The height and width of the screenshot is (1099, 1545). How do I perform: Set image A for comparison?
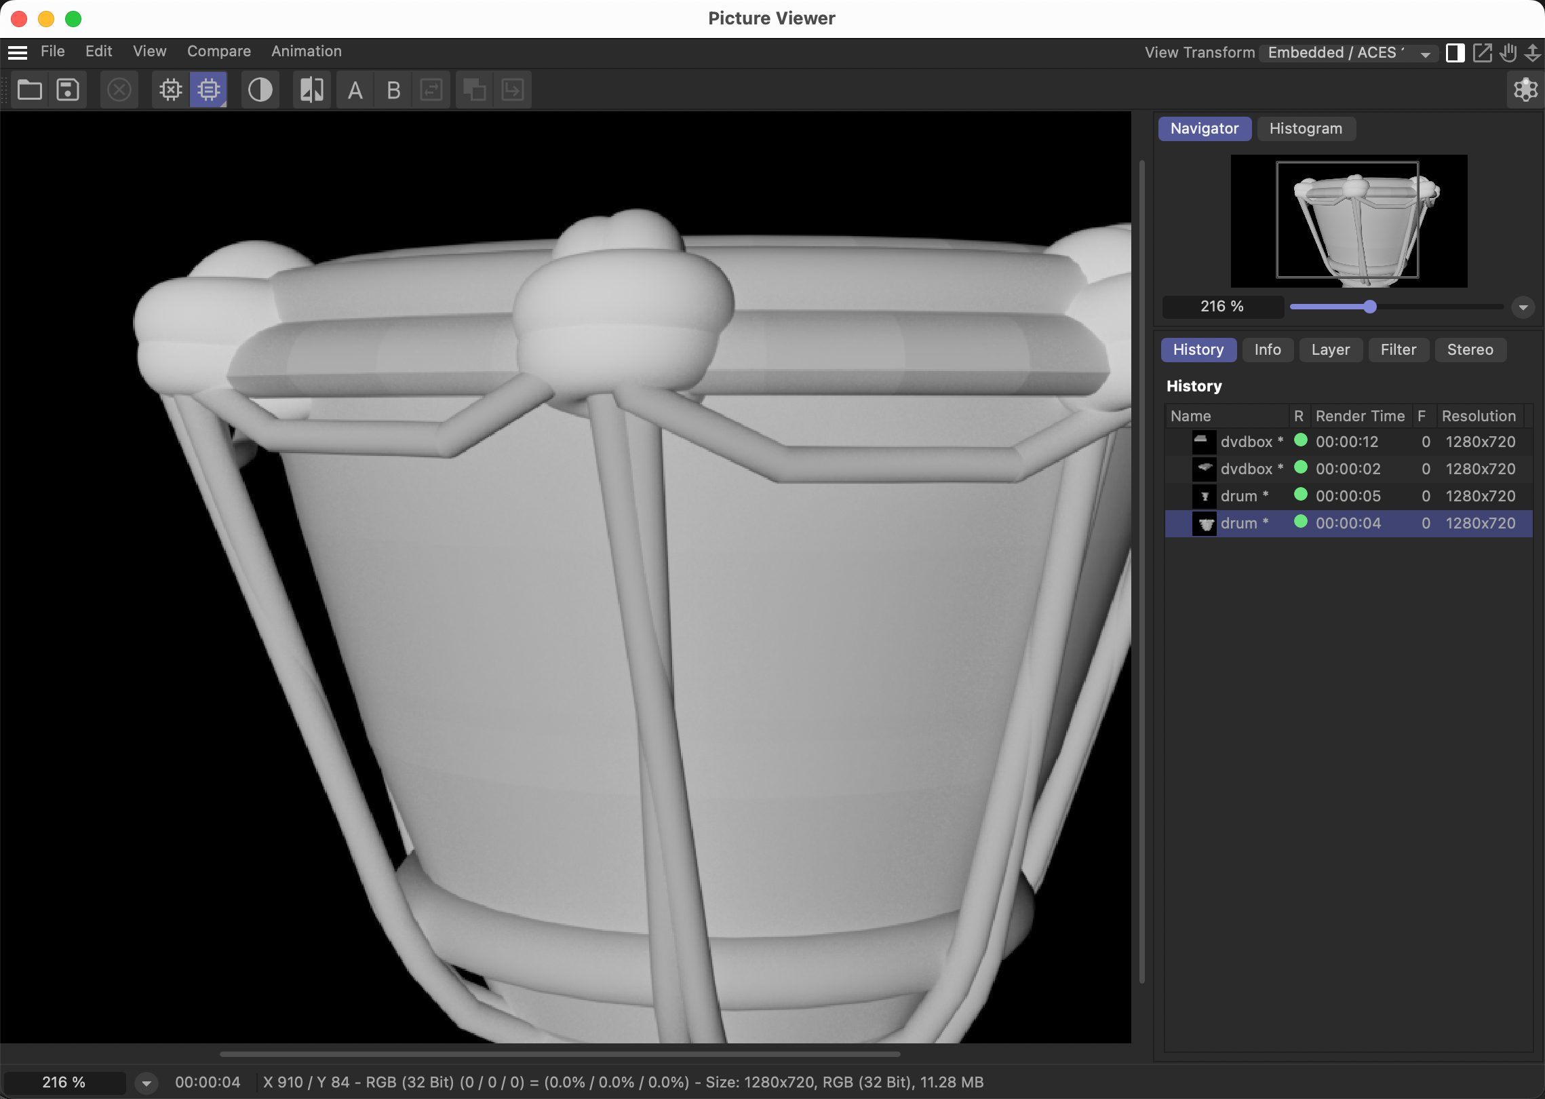click(x=355, y=89)
